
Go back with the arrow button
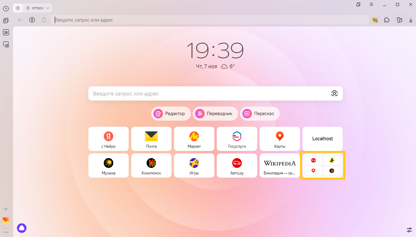[20, 20]
